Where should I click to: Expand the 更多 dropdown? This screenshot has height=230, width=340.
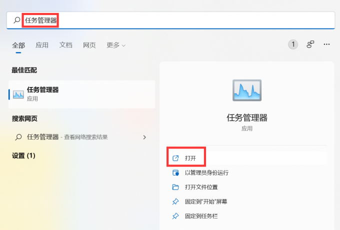tap(116, 45)
